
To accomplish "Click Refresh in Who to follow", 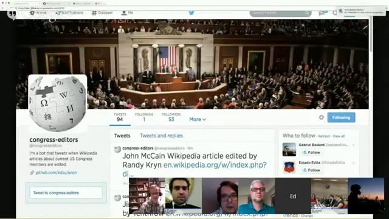I will click(324, 136).
